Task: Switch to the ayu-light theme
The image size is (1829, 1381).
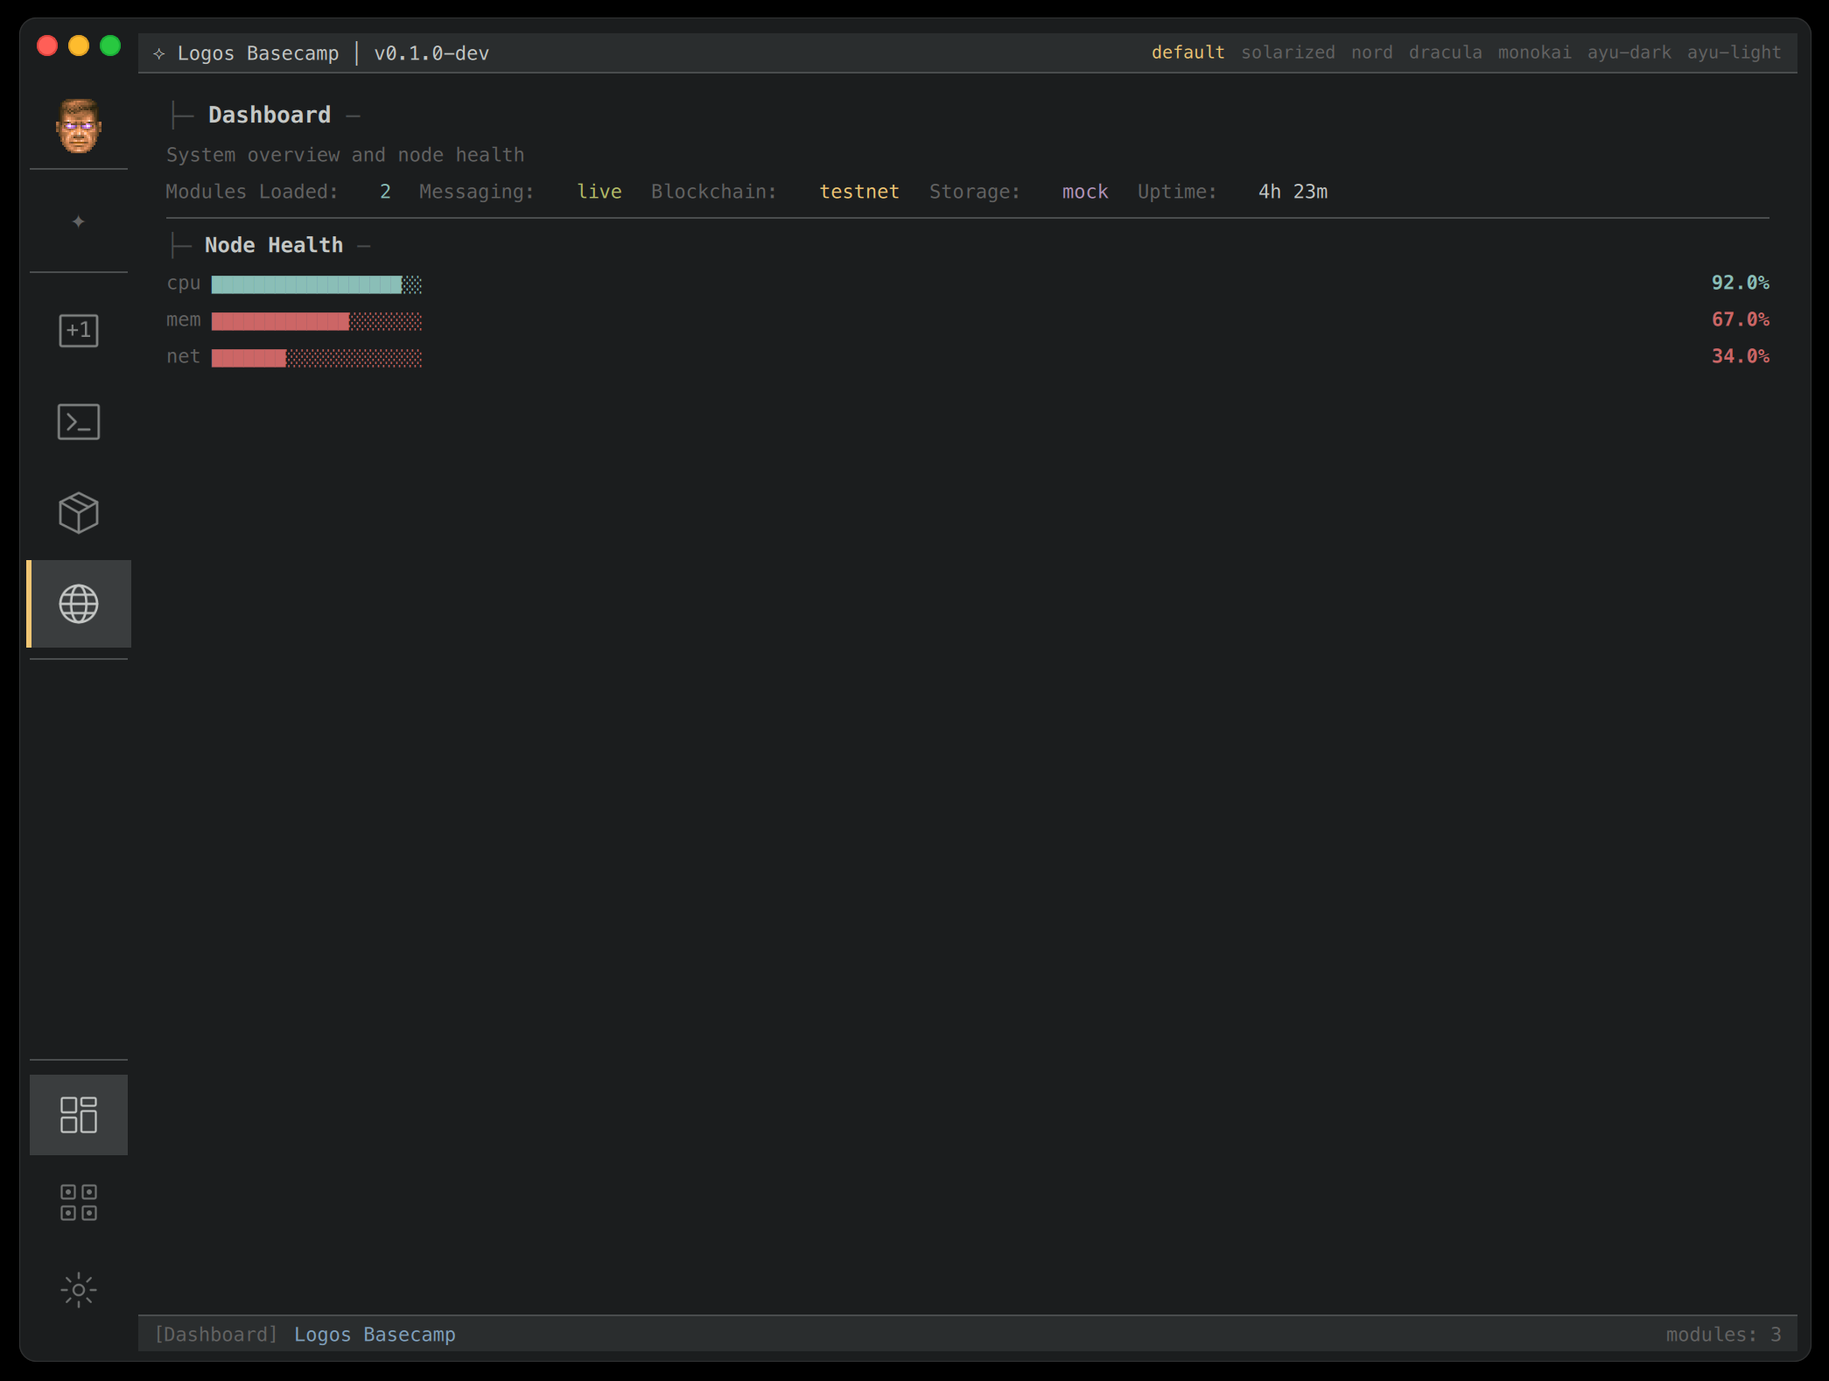Action: 1734,53
